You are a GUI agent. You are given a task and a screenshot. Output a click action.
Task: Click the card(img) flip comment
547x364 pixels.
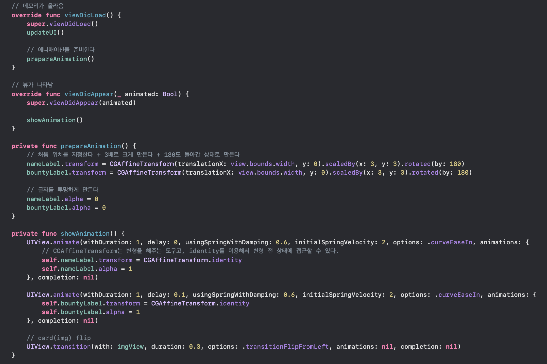tap(59, 338)
